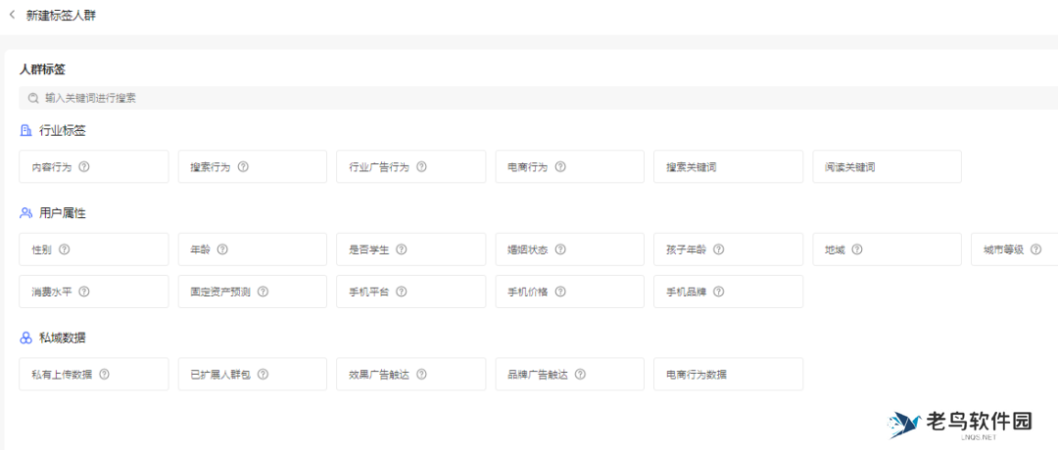The height and width of the screenshot is (450, 1058).
Task: Click the question mark next to 固定资产预测
Action: tap(264, 292)
